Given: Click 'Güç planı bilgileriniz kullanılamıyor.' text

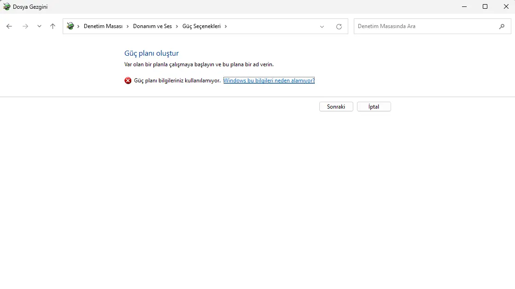Looking at the screenshot, I should tap(177, 81).
